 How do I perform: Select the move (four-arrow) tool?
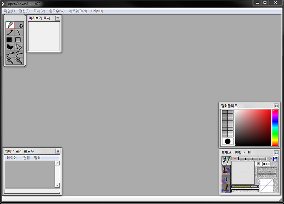[19, 25]
